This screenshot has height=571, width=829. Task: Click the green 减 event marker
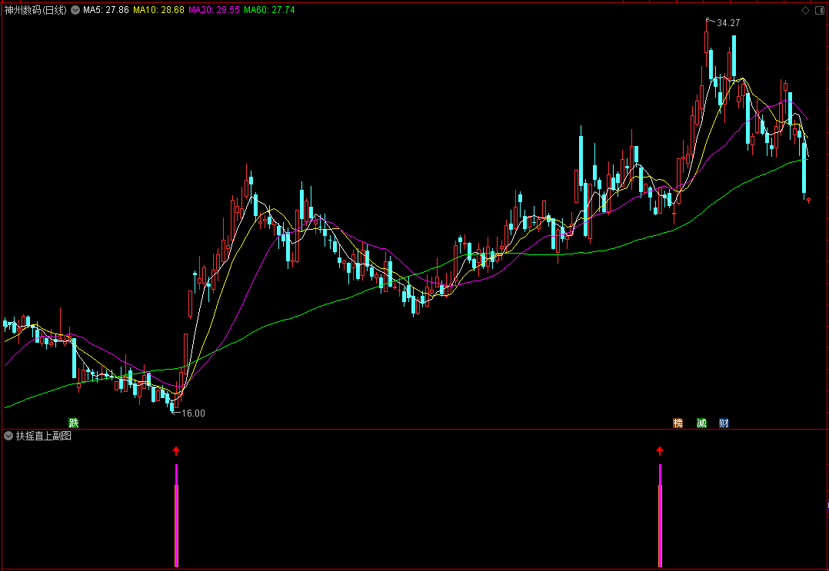pos(701,423)
